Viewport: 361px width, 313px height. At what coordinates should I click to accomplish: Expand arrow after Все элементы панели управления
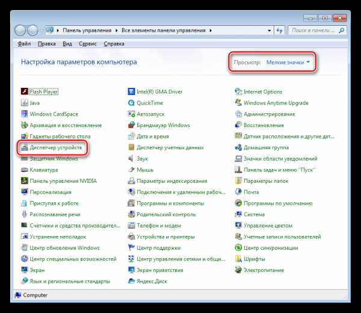click(x=211, y=31)
